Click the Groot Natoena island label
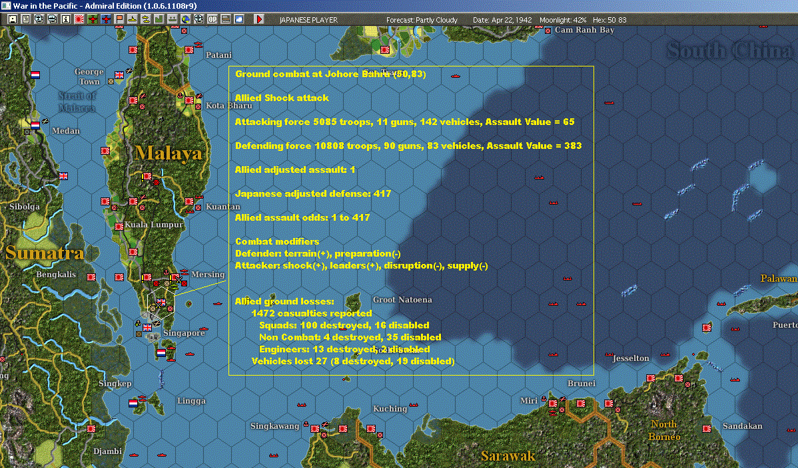The height and width of the screenshot is (468, 798). pos(402,300)
